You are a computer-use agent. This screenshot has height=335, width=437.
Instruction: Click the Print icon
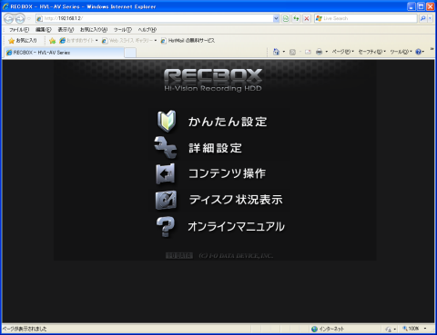(319, 52)
